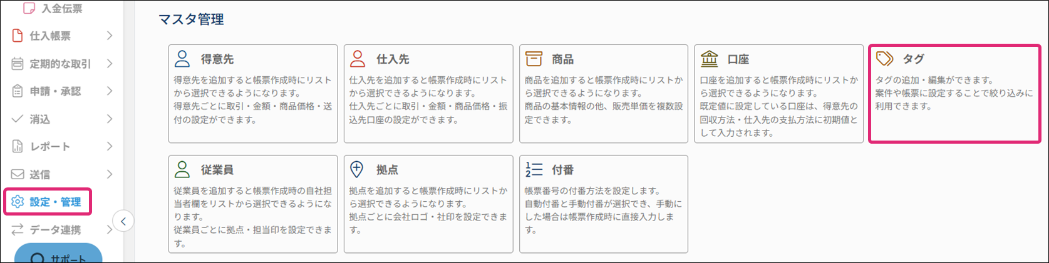The height and width of the screenshot is (263, 1049).
Task: Click the 拠点 location pin icon
Action: [x=357, y=169]
